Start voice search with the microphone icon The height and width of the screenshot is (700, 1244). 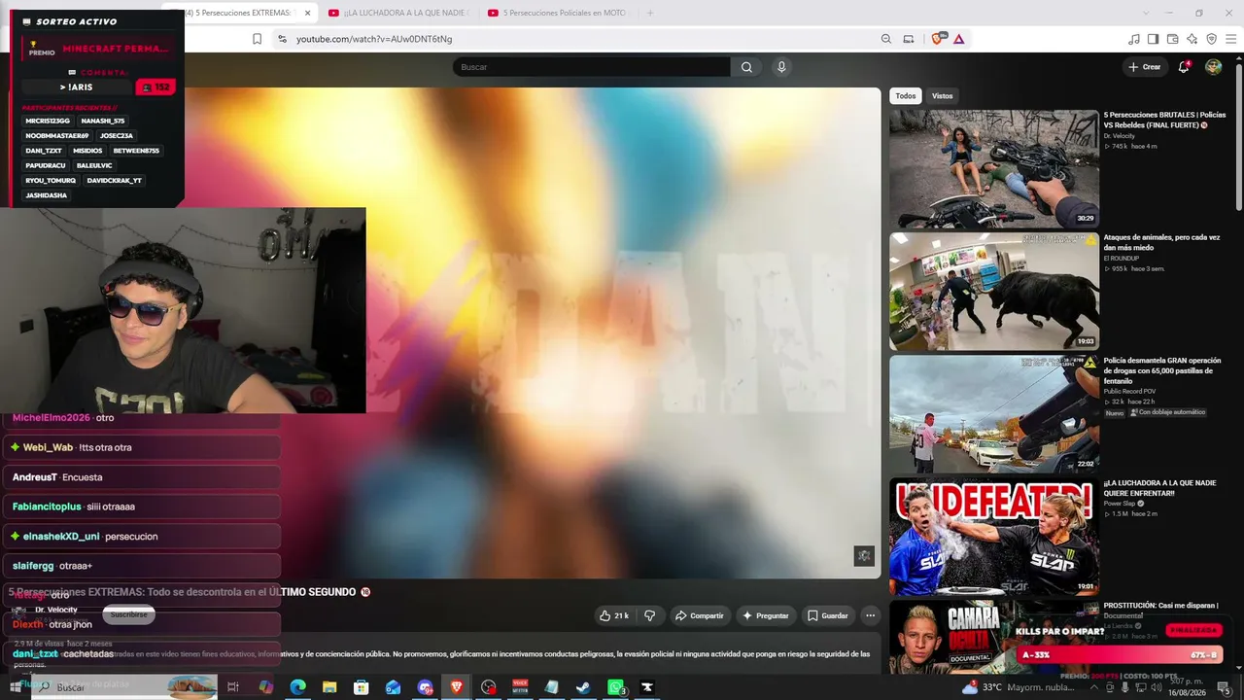click(781, 67)
